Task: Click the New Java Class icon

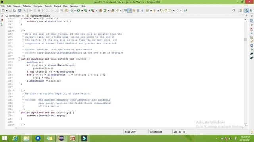Action: (x=105, y=11)
